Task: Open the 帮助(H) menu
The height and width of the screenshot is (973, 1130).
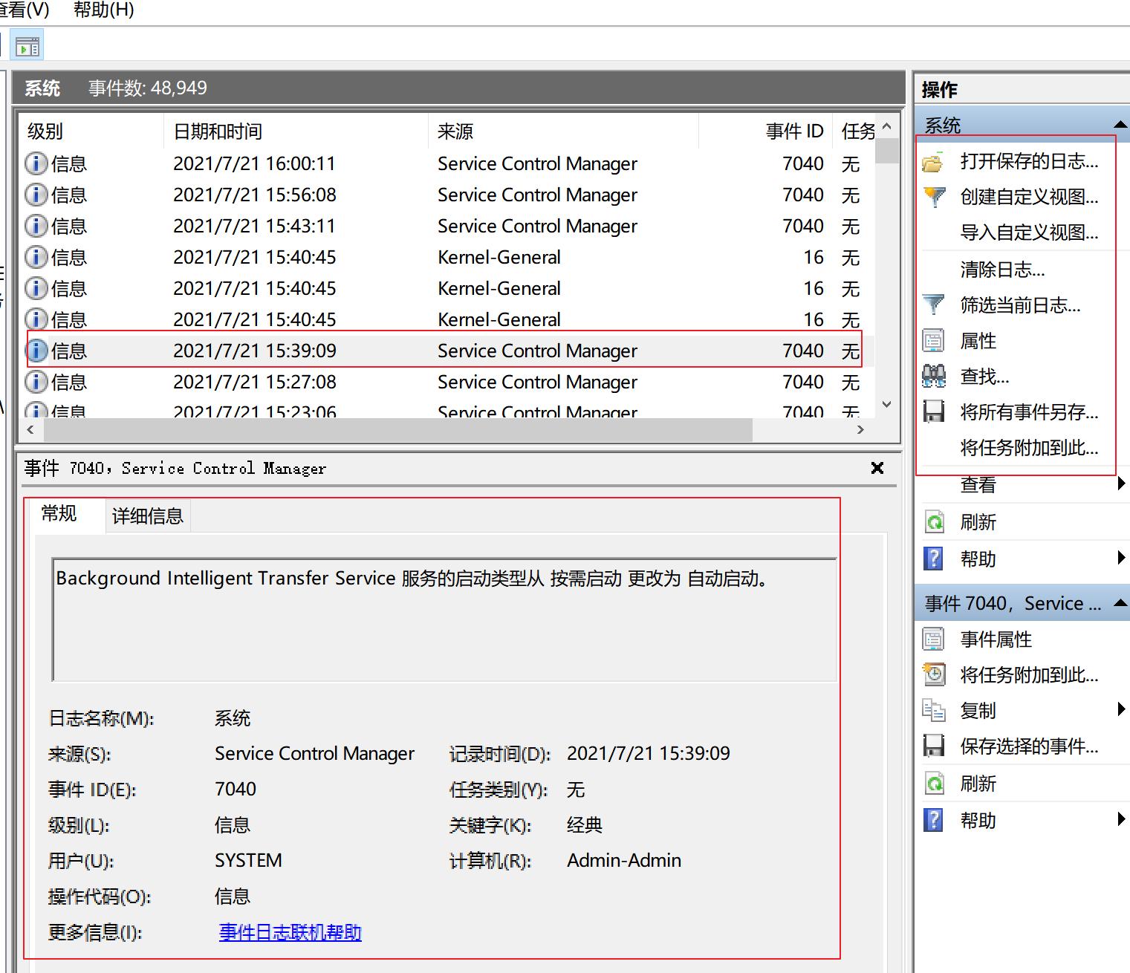Action: coord(104,10)
